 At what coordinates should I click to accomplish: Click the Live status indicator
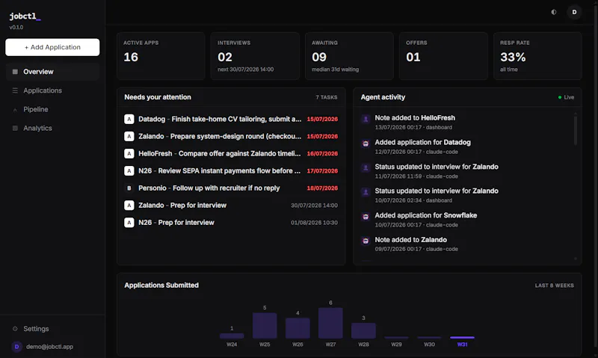(567, 98)
